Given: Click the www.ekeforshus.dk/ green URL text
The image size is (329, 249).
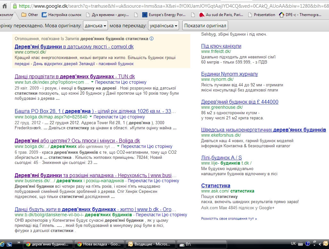Looking at the screenshot, I should point(221,135).
